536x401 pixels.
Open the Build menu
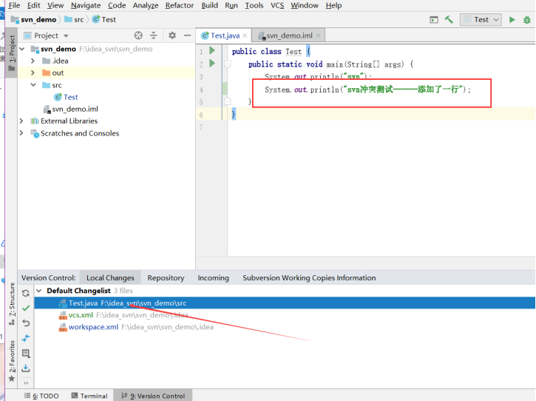(x=209, y=5)
